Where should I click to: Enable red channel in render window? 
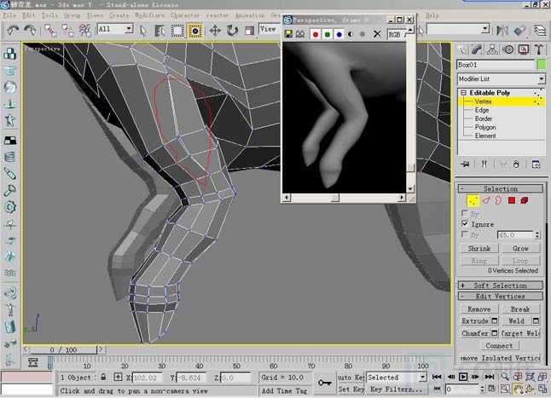(316, 34)
